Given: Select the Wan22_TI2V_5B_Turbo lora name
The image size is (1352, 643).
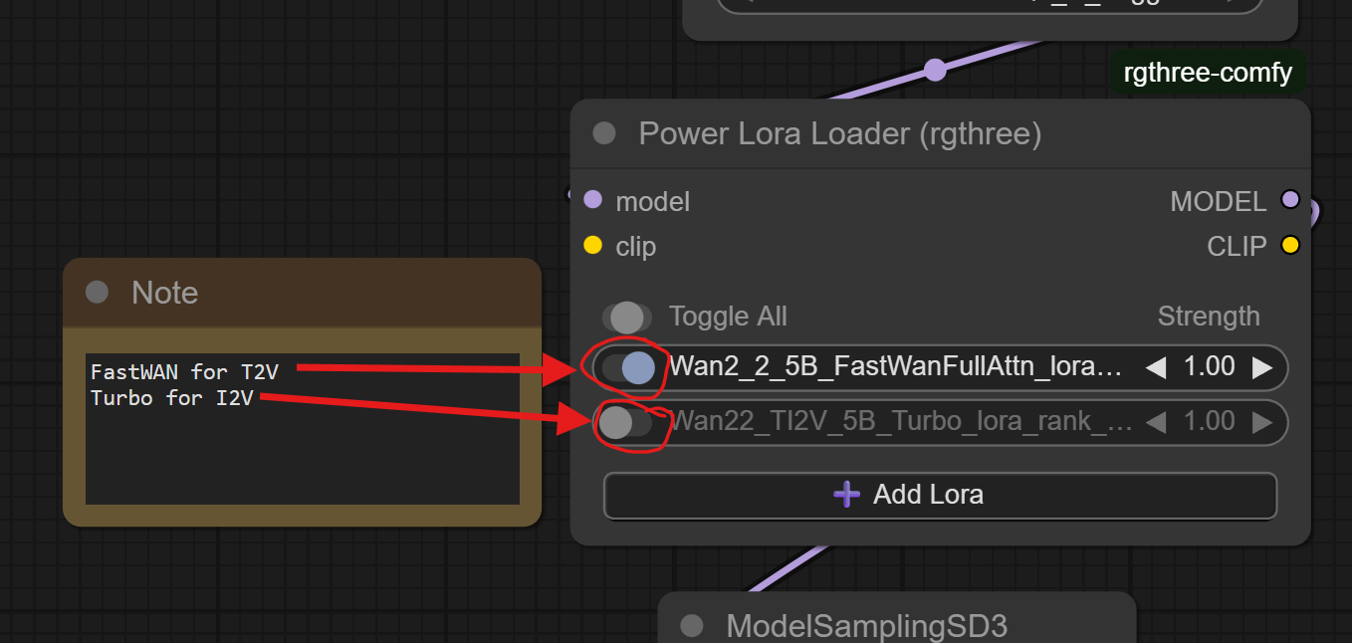Looking at the screenshot, I should tap(900, 423).
